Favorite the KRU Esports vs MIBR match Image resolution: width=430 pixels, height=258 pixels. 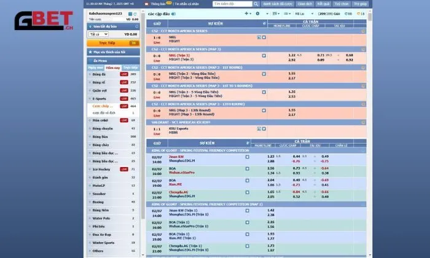(x=264, y=129)
